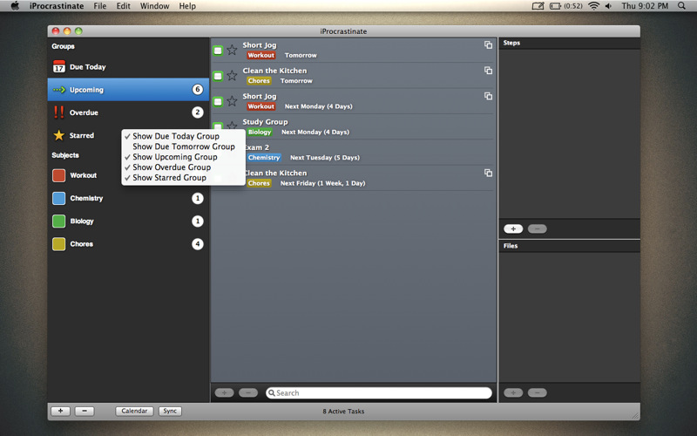The image size is (697, 436).
Task: Select the Study Group task
Action: click(x=353, y=126)
